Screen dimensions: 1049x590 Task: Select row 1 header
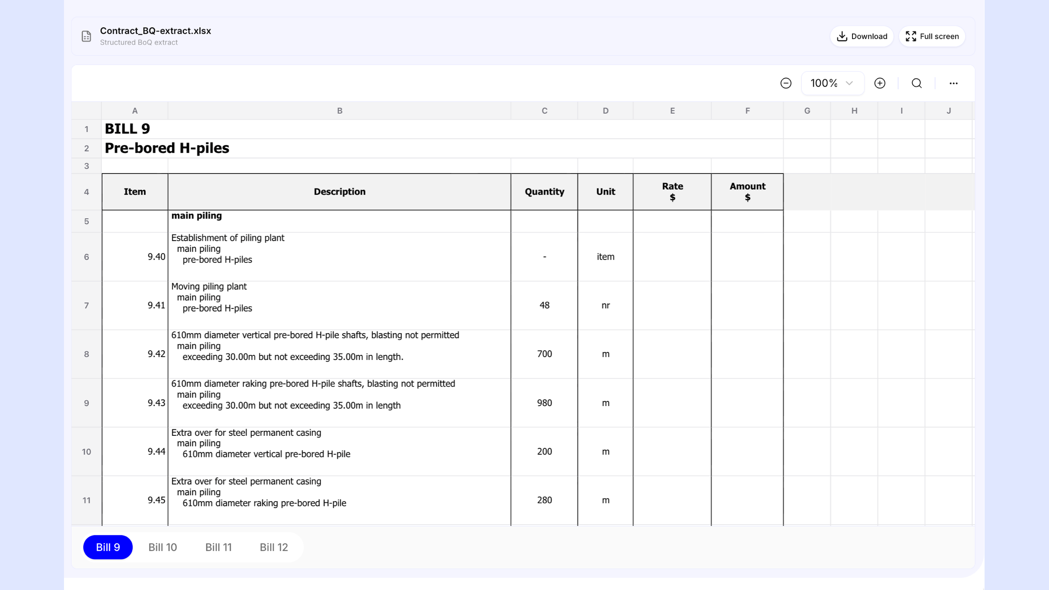87,129
